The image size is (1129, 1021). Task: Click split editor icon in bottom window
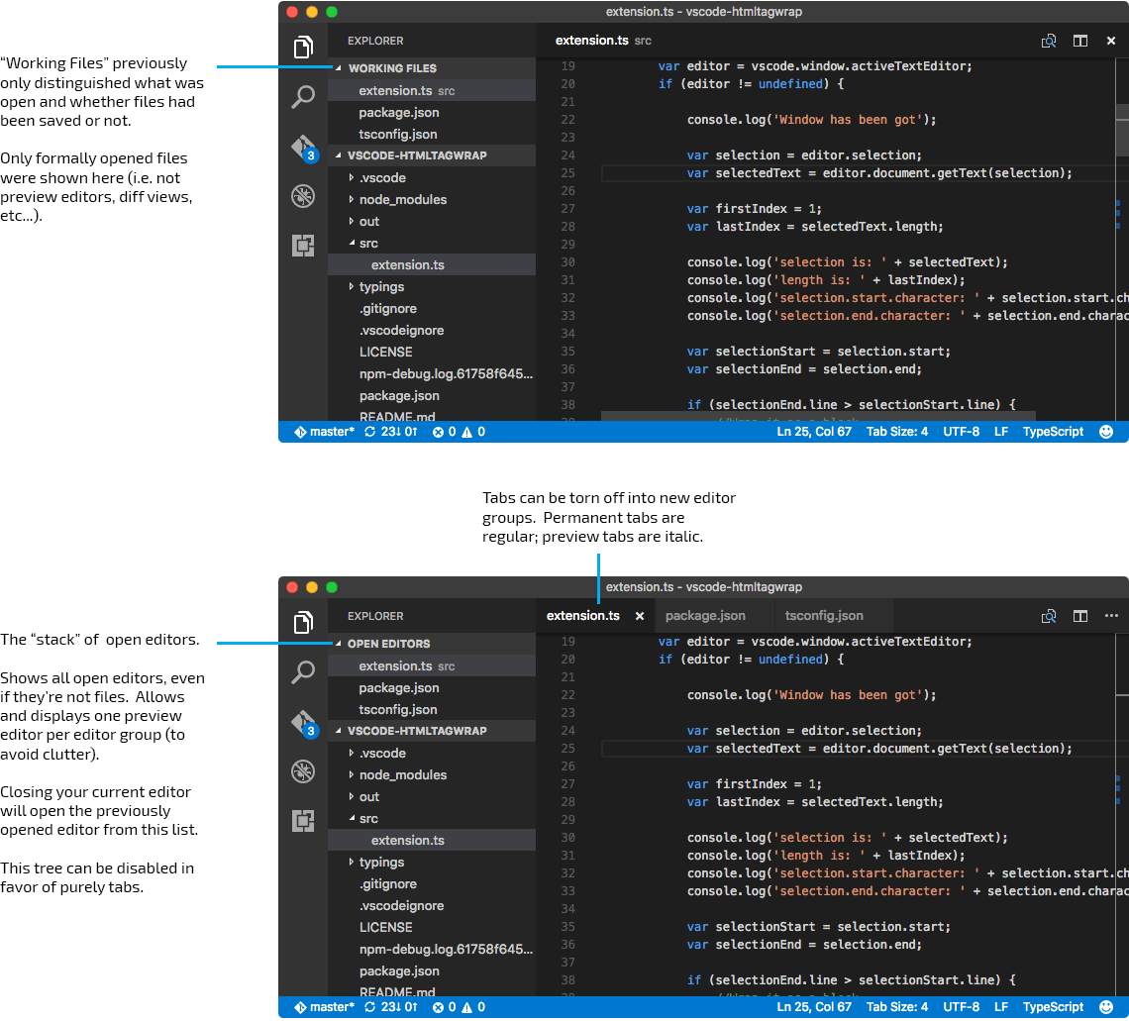click(1080, 616)
